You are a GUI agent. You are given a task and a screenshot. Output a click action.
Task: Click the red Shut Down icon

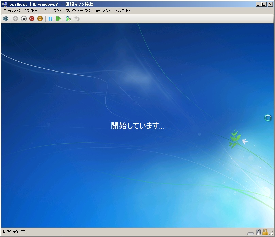click(32, 19)
